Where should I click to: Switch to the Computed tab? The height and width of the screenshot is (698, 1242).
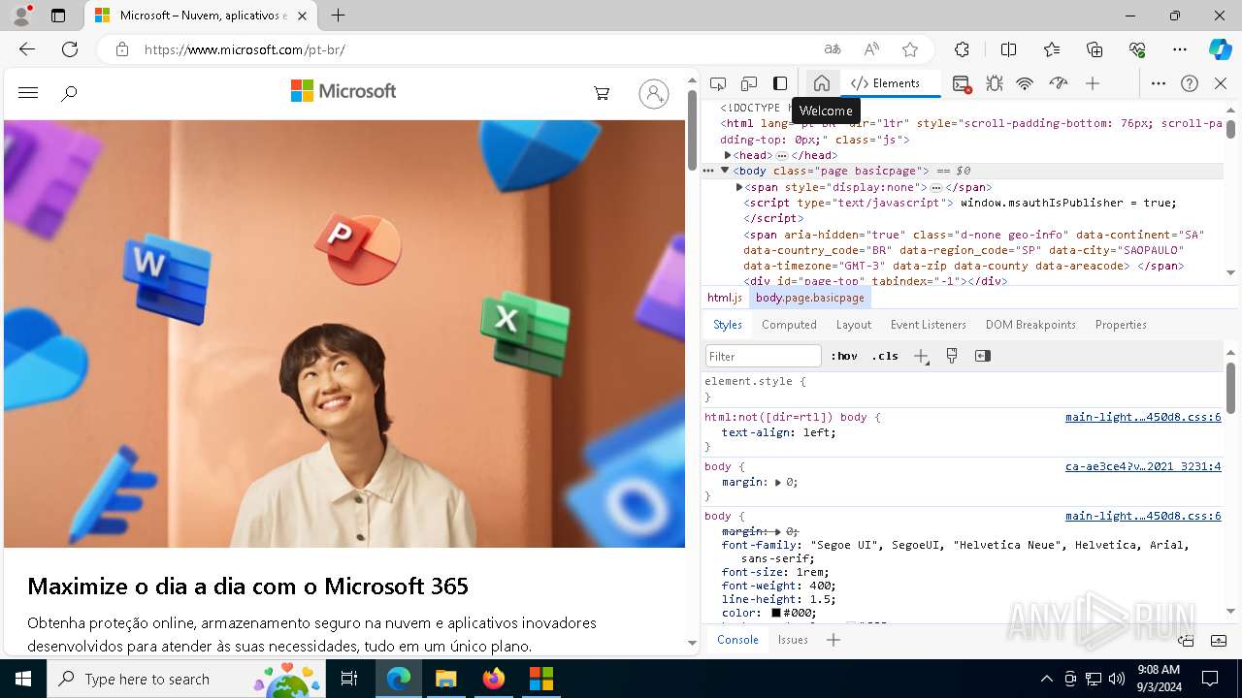(x=789, y=325)
